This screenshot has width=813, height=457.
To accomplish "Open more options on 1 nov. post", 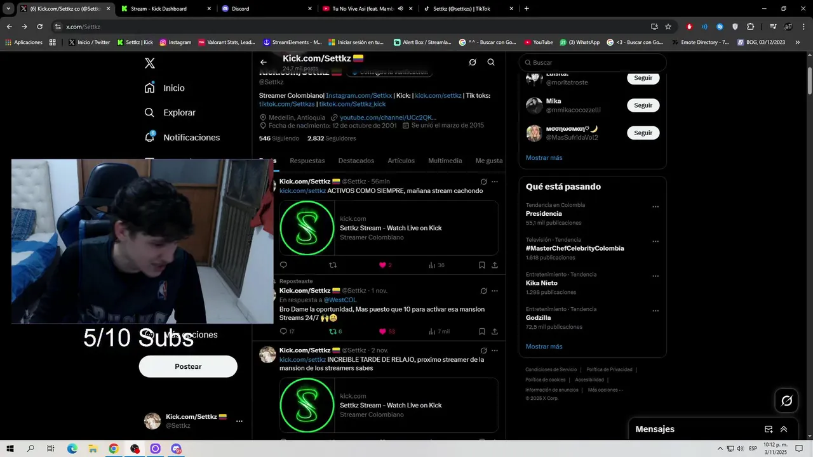I will click(495, 291).
